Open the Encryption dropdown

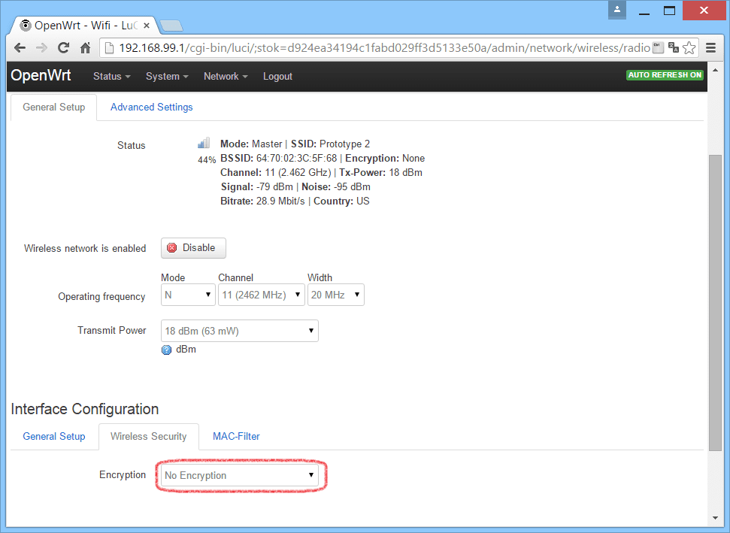[x=239, y=475]
